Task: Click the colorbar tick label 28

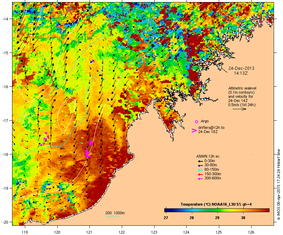Action: pyautogui.click(x=192, y=218)
